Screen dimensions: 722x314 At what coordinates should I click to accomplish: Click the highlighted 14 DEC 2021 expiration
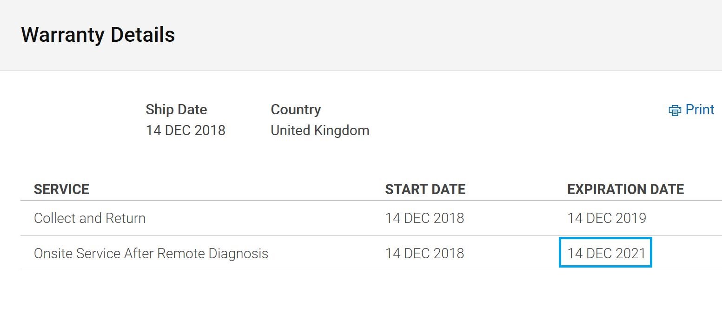[x=606, y=254]
